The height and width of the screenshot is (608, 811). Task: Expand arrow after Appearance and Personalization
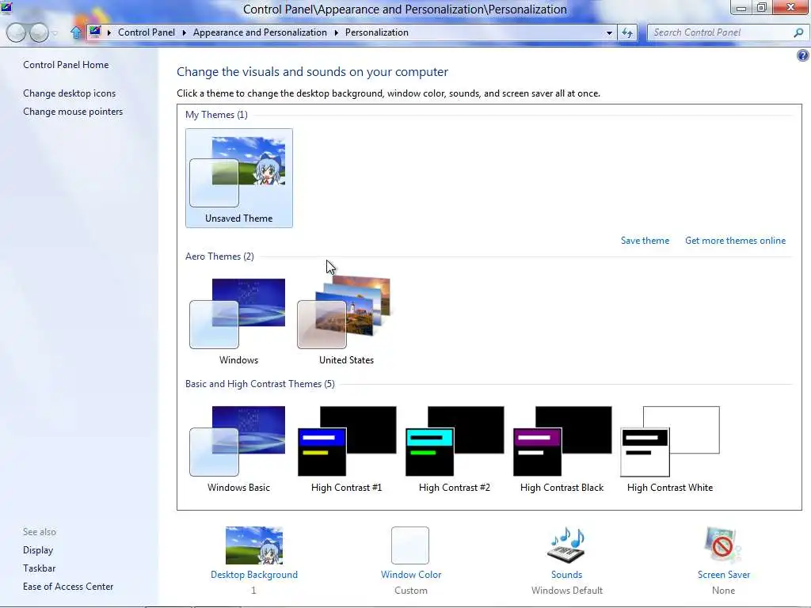336,32
